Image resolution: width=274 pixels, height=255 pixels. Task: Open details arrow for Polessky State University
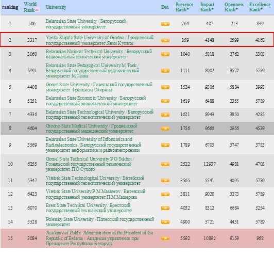pos(165,222)
